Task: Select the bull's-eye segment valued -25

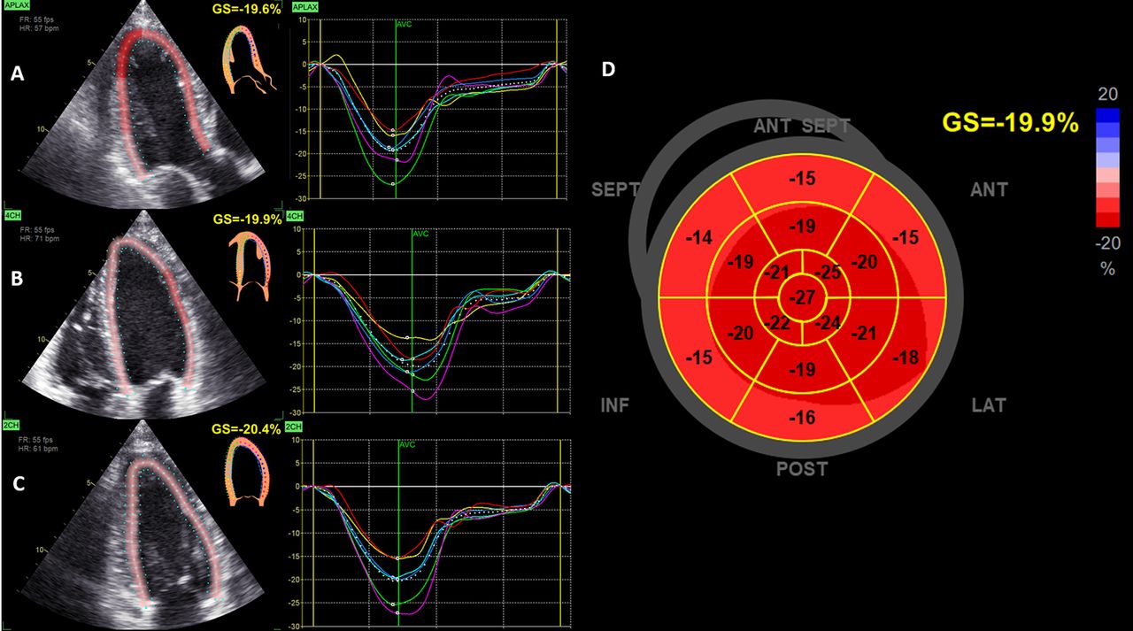Action: pyautogui.click(x=829, y=271)
